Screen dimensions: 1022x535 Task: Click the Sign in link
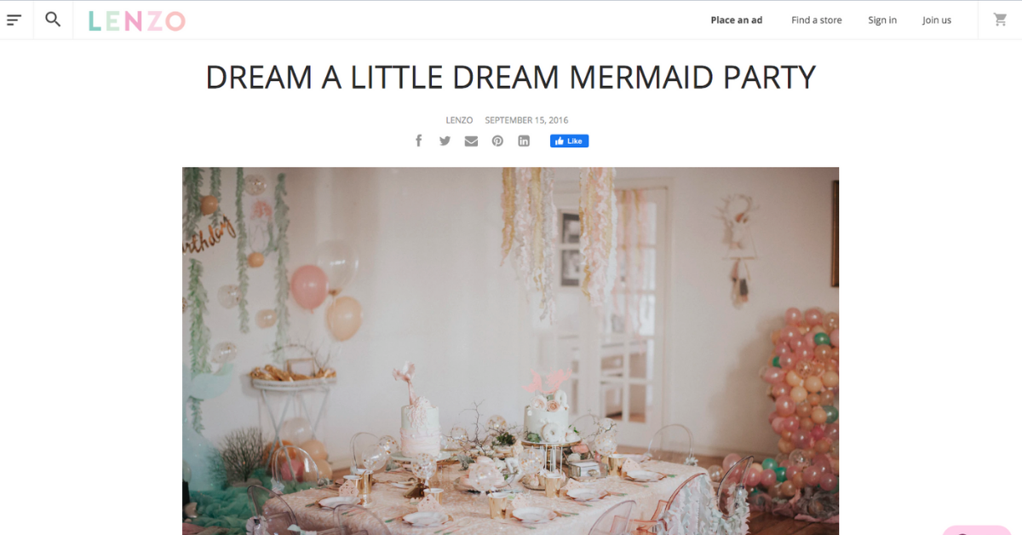[x=882, y=20]
